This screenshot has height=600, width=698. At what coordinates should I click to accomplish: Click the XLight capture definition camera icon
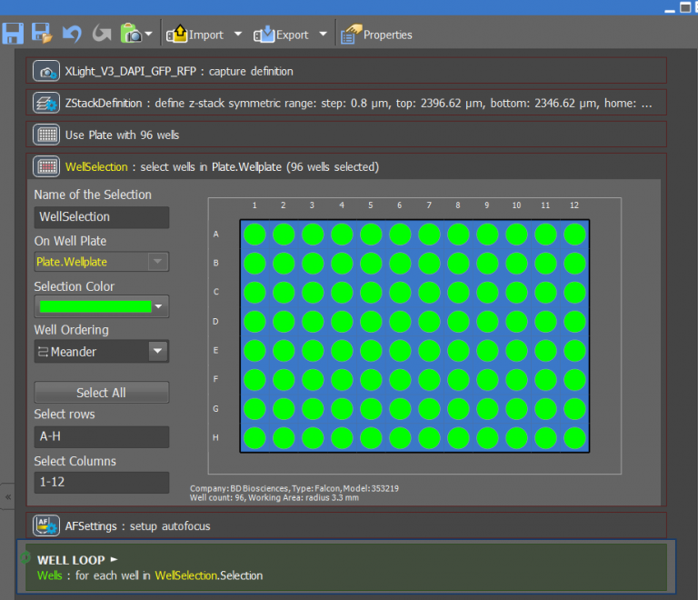46,71
